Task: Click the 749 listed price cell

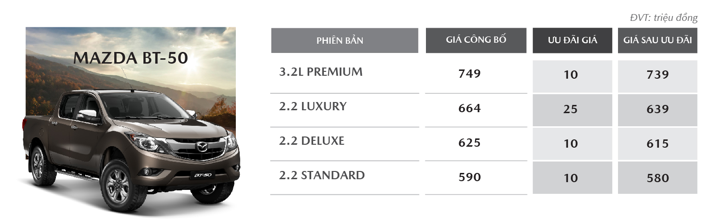Action: [x=469, y=74]
